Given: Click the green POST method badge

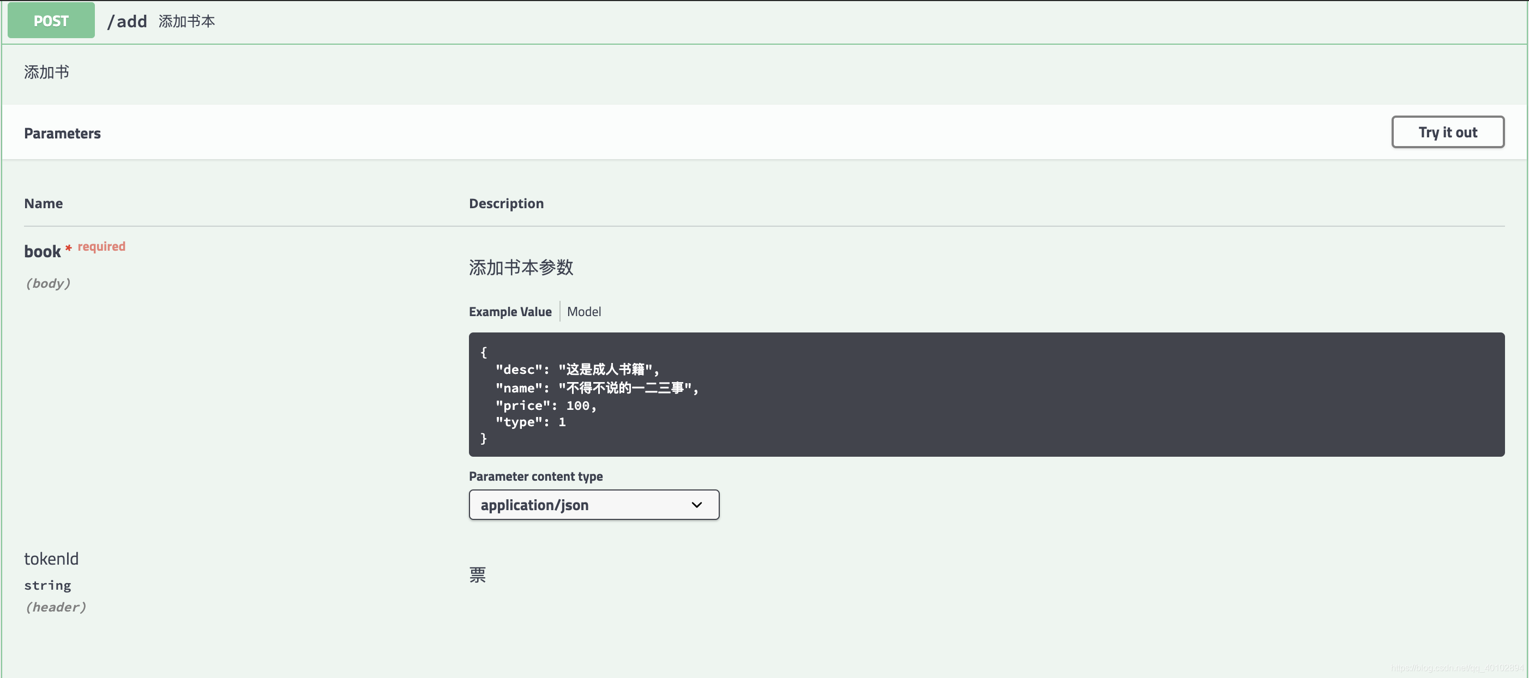Looking at the screenshot, I should click(x=51, y=21).
